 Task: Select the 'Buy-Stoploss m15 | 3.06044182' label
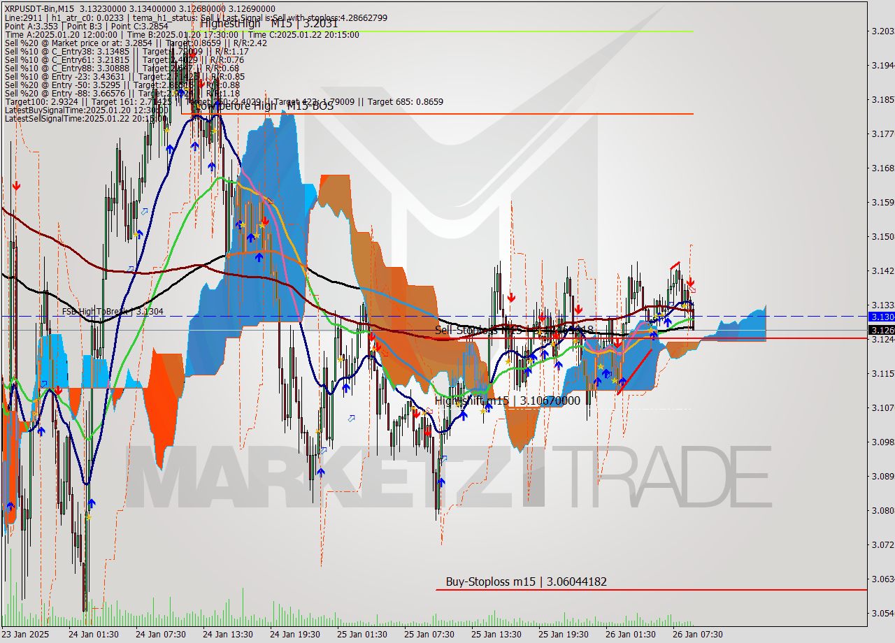coord(527,581)
